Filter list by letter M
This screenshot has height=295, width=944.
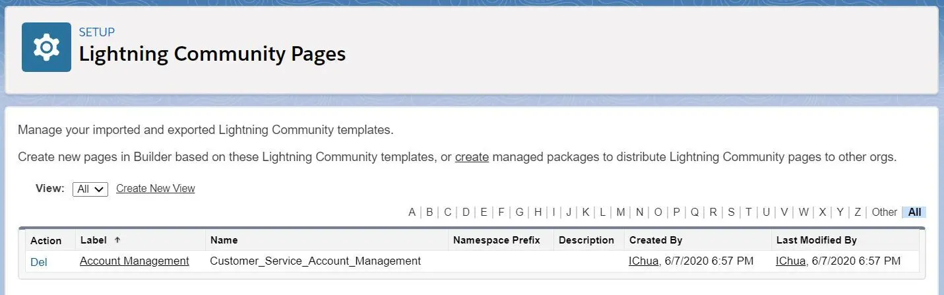point(621,212)
